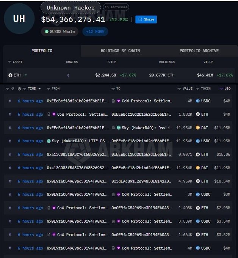Open the +12 MORE tags button
Viewport: 238px width, 258px height.
(x=95, y=31)
